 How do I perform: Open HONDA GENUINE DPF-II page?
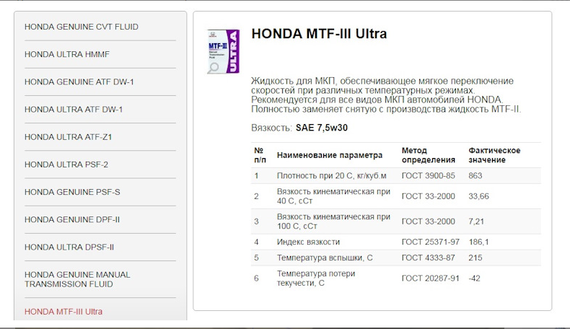point(72,219)
